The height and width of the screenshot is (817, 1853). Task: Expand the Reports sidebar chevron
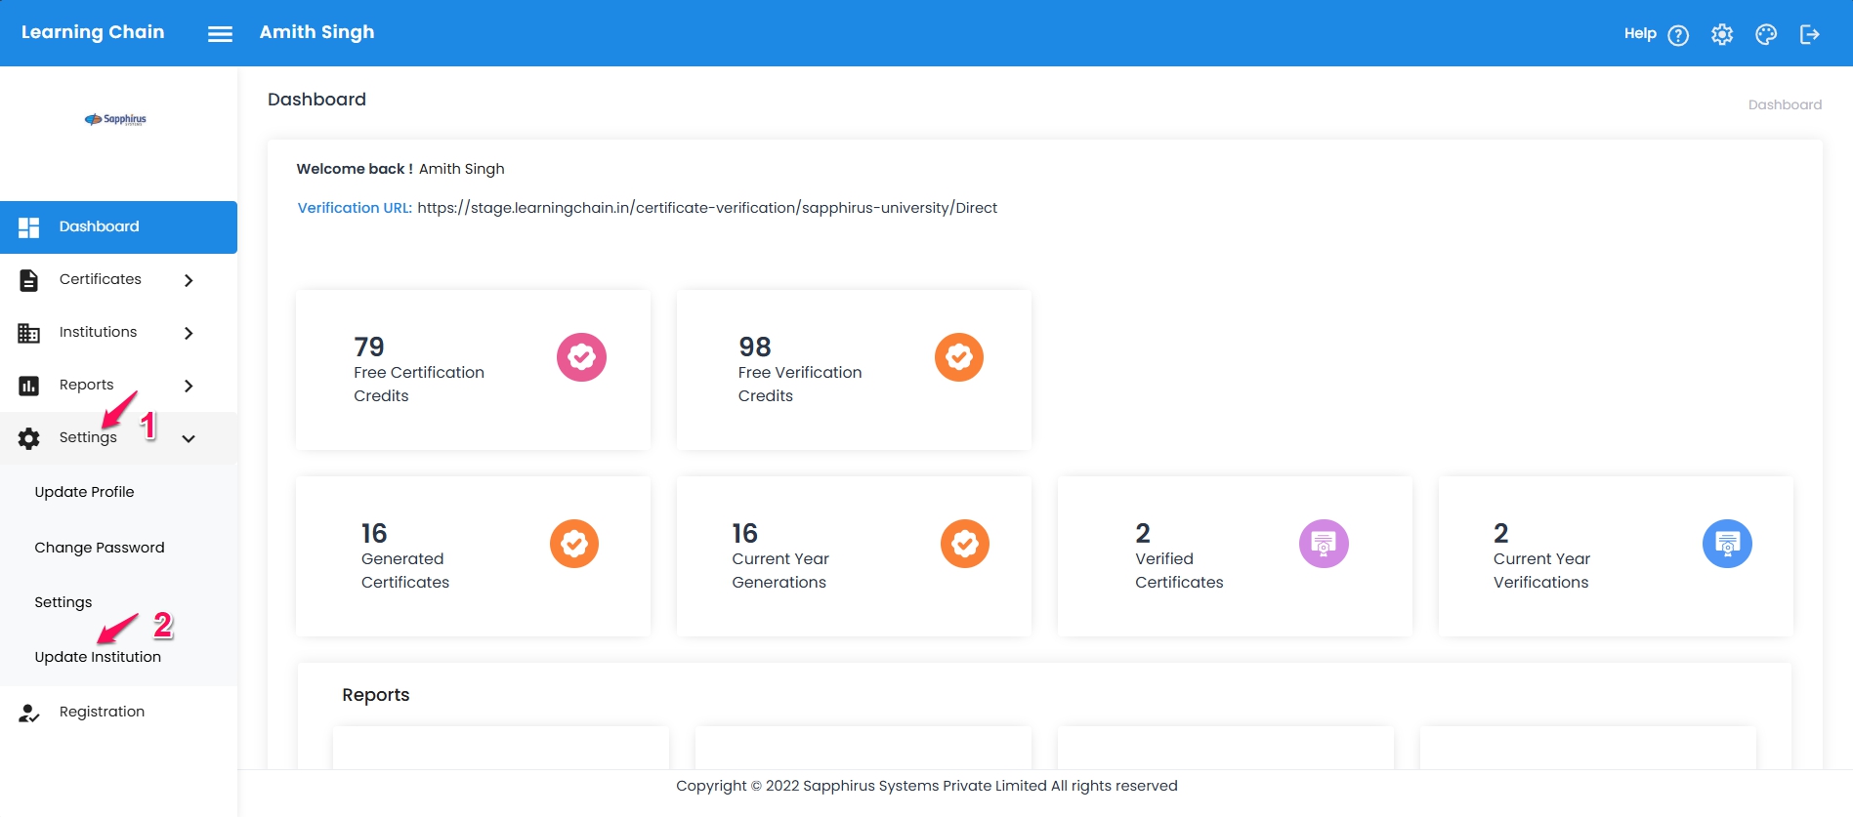(x=189, y=386)
